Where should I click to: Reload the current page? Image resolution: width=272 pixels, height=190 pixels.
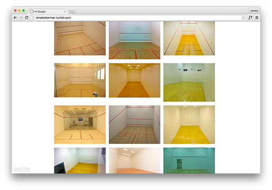point(27,18)
